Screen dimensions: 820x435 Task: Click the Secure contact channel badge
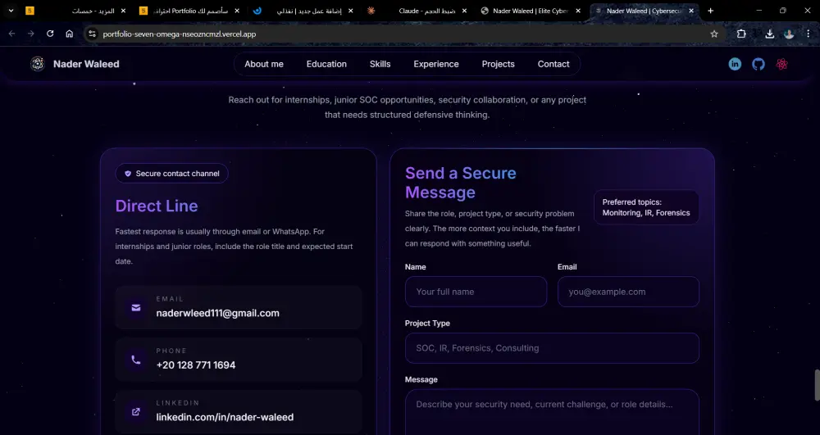pyautogui.click(x=171, y=174)
